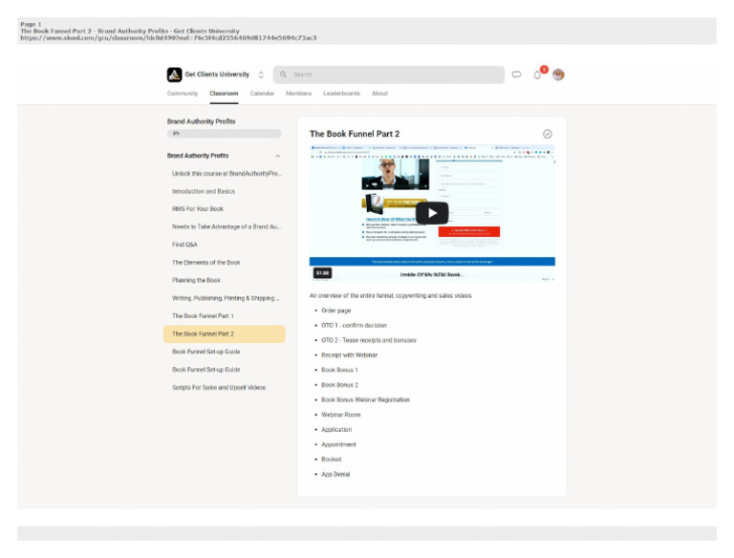Image resolution: width=734 pixels, height=558 pixels.
Task: Open the RMS For Your Book lesson
Action: (x=225, y=209)
